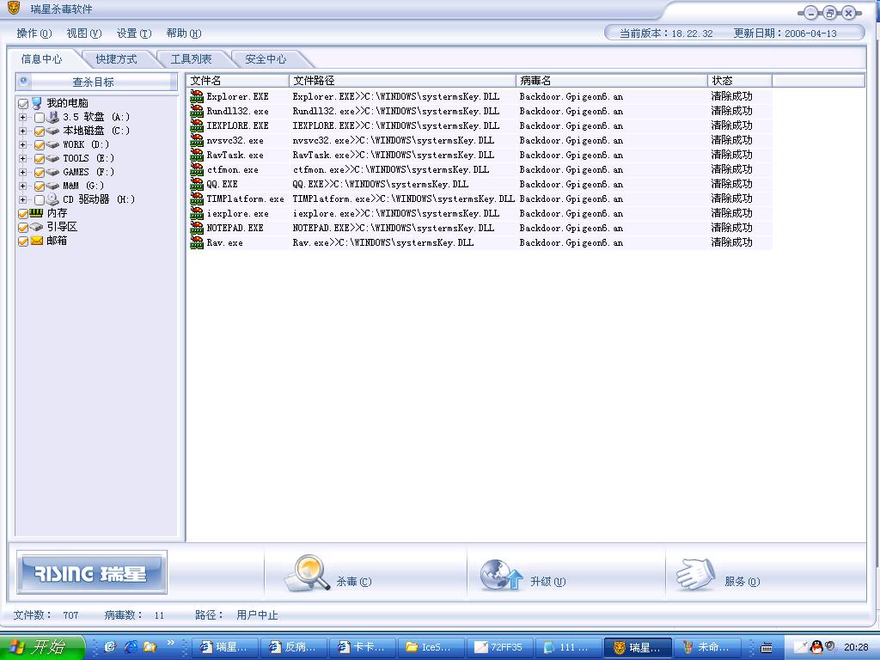Expand the TOOLS (E:) tree node
Viewport: 880px width, 660px height.
click(x=23, y=158)
